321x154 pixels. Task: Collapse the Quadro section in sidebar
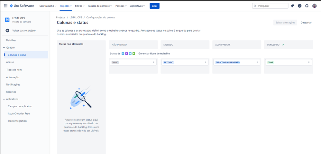pos(4,48)
